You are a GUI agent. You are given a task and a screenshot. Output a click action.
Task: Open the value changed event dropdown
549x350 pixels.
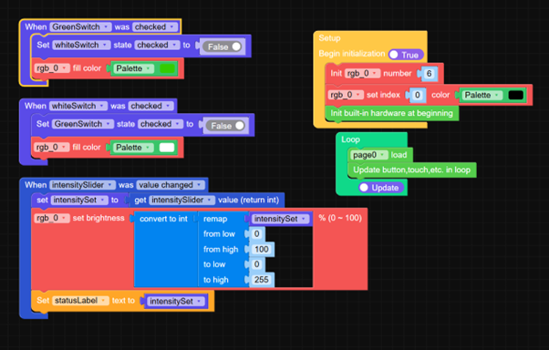point(171,185)
